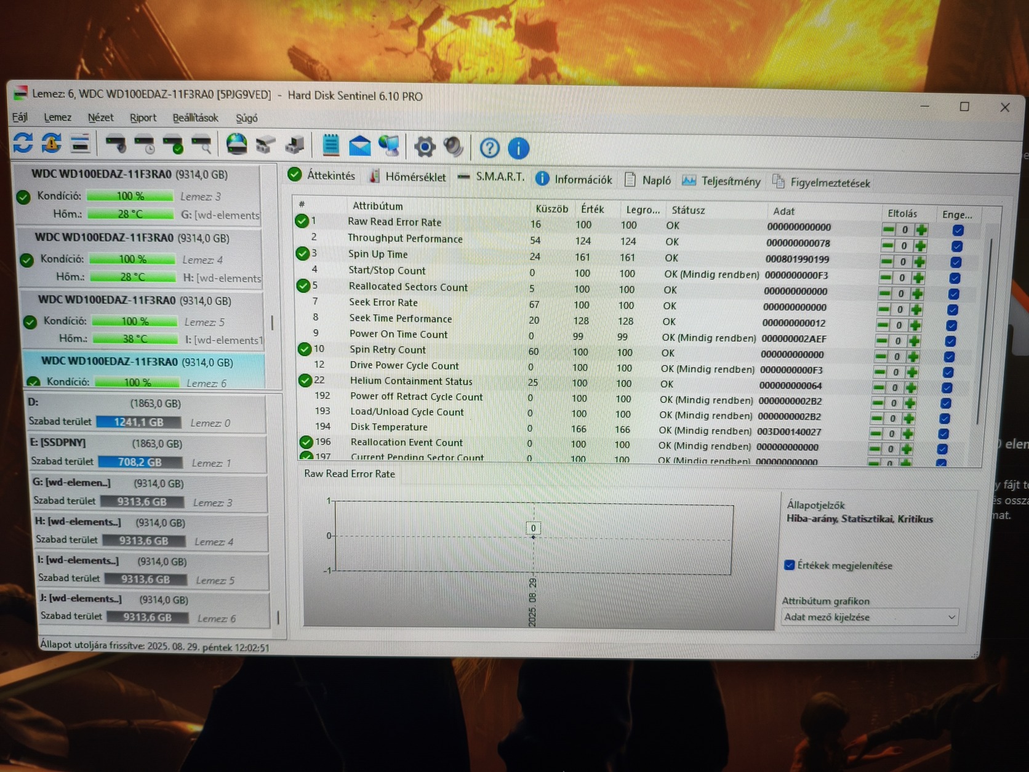Click the disk icon with magnifying glass
This screenshot has height=772, width=1029.
[201, 145]
